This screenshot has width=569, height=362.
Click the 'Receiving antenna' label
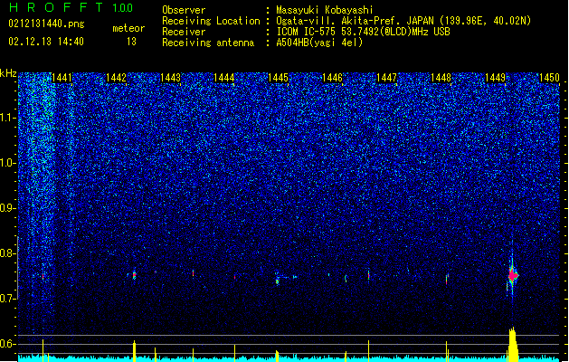click(208, 43)
